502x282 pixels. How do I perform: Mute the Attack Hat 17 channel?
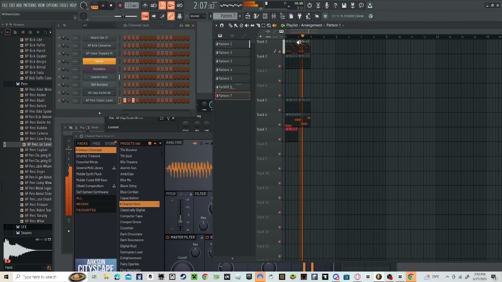pyautogui.click(x=59, y=38)
